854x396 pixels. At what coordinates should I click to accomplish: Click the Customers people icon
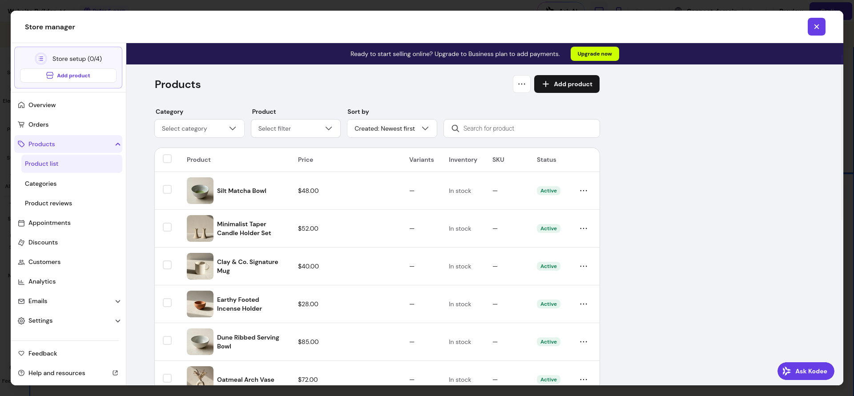(x=21, y=262)
